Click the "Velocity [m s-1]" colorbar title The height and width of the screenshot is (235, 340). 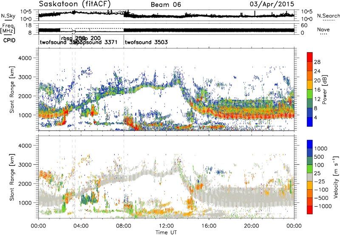coord(336,176)
